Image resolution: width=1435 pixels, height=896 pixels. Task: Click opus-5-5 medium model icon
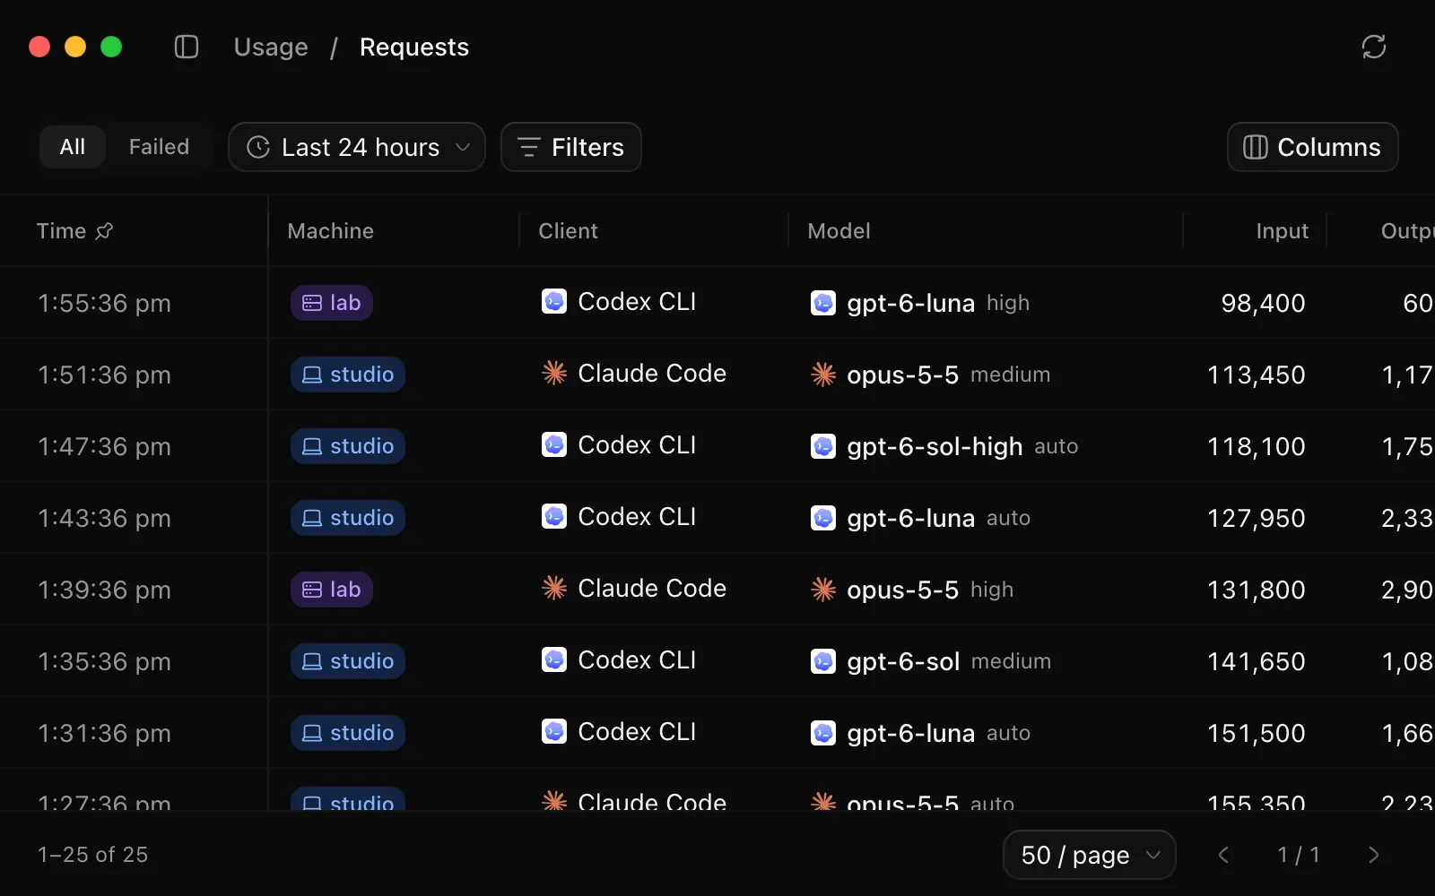[x=823, y=375]
